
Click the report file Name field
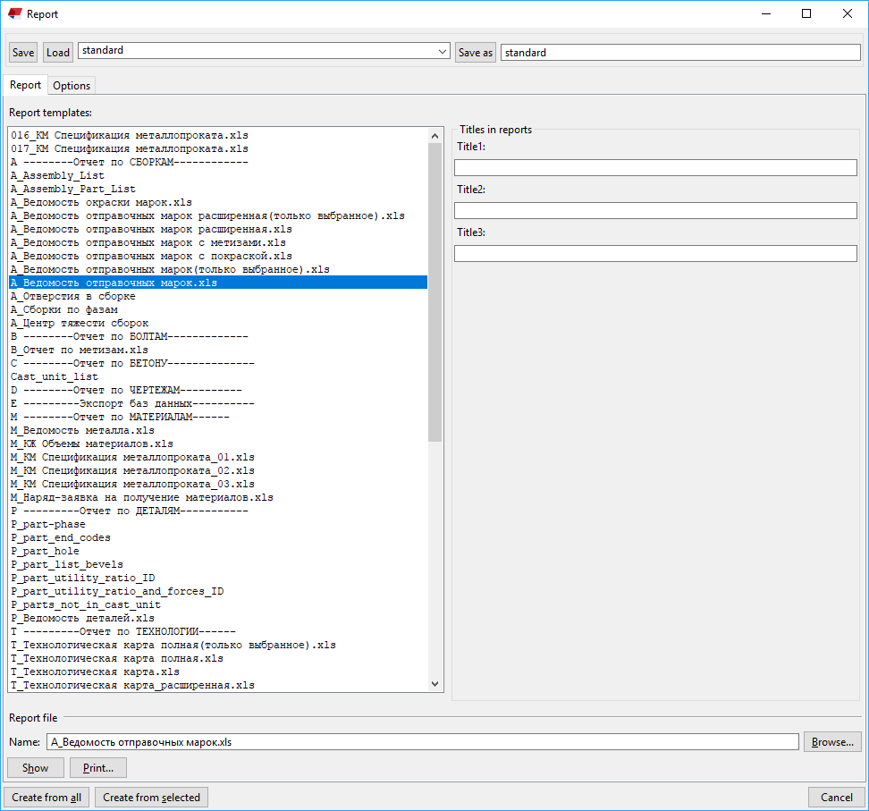point(422,741)
